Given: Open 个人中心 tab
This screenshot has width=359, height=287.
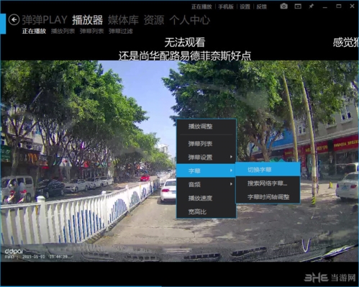Looking at the screenshot, I should pos(189,20).
